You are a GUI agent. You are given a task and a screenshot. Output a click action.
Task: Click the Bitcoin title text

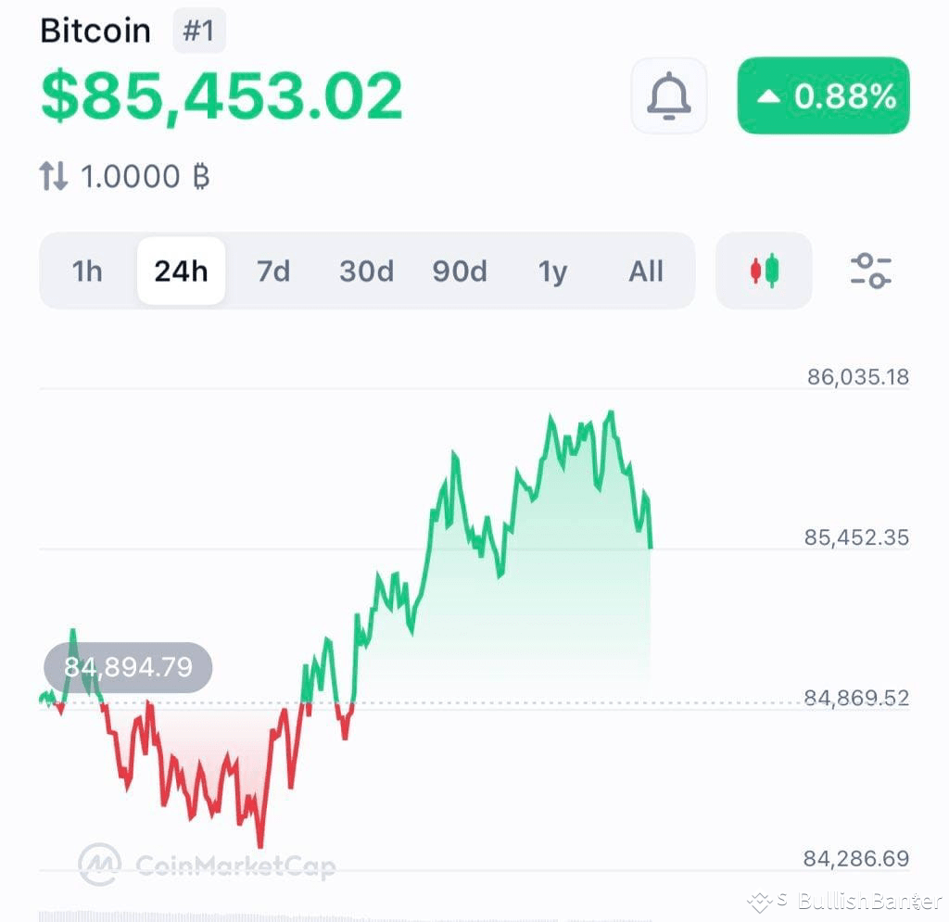click(x=95, y=31)
